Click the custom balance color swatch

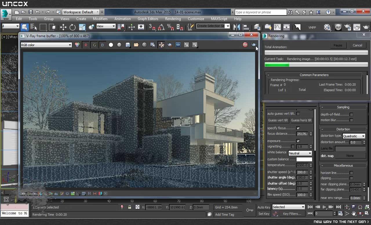pyautogui.click(x=304, y=159)
